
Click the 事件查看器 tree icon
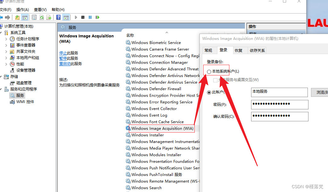pos(12,45)
